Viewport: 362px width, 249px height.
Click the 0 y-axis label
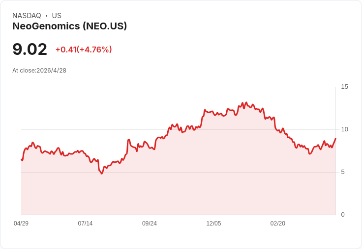[x=343, y=215]
